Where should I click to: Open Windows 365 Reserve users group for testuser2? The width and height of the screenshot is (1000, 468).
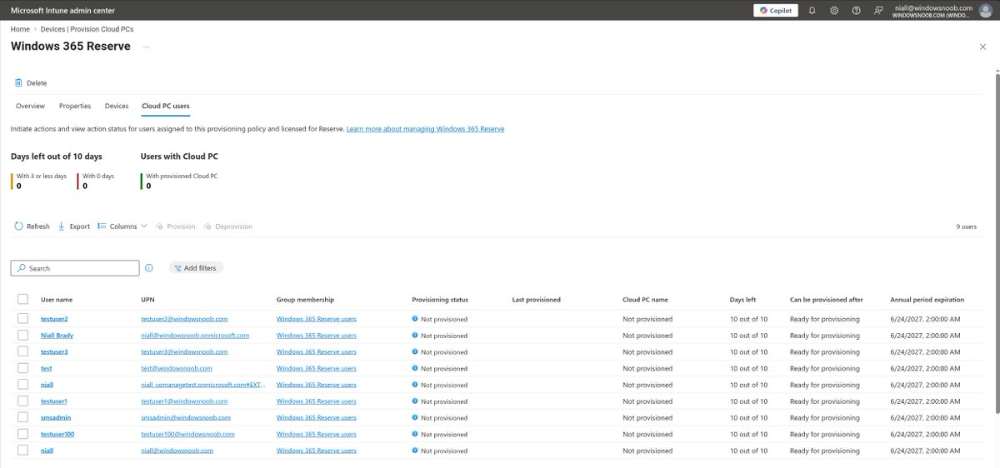click(317, 319)
